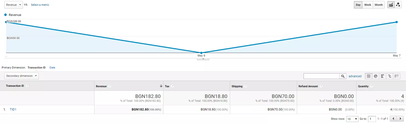This screenshot has width=406, height=124.
Task: Select the data table view icon
Action: click(x=369, y=76)
